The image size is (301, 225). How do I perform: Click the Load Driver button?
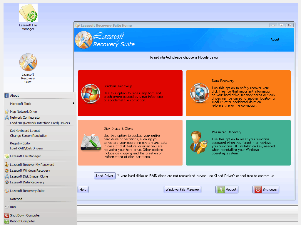click(105, 176)
